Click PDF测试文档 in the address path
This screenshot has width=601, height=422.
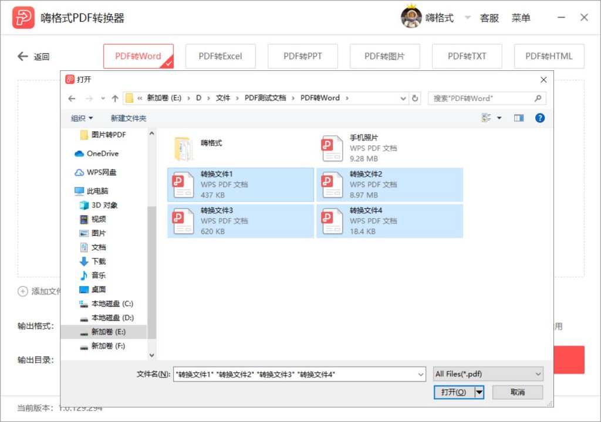265,98
